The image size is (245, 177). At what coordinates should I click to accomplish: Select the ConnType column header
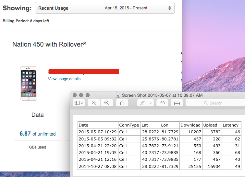(129, 125)
